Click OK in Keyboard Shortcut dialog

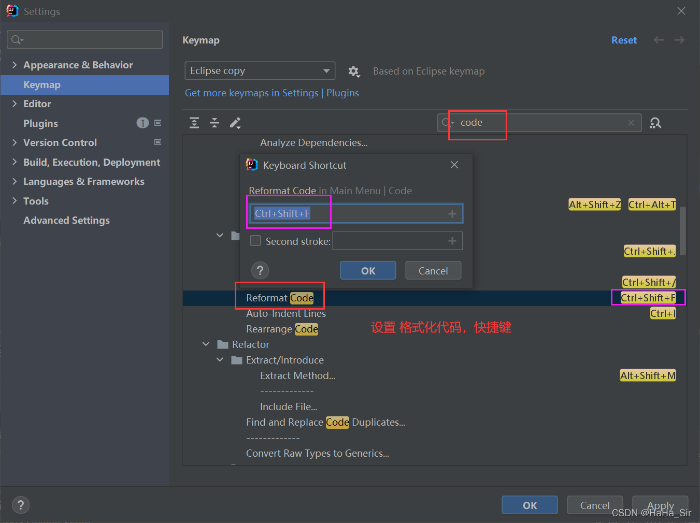point(368,270)
